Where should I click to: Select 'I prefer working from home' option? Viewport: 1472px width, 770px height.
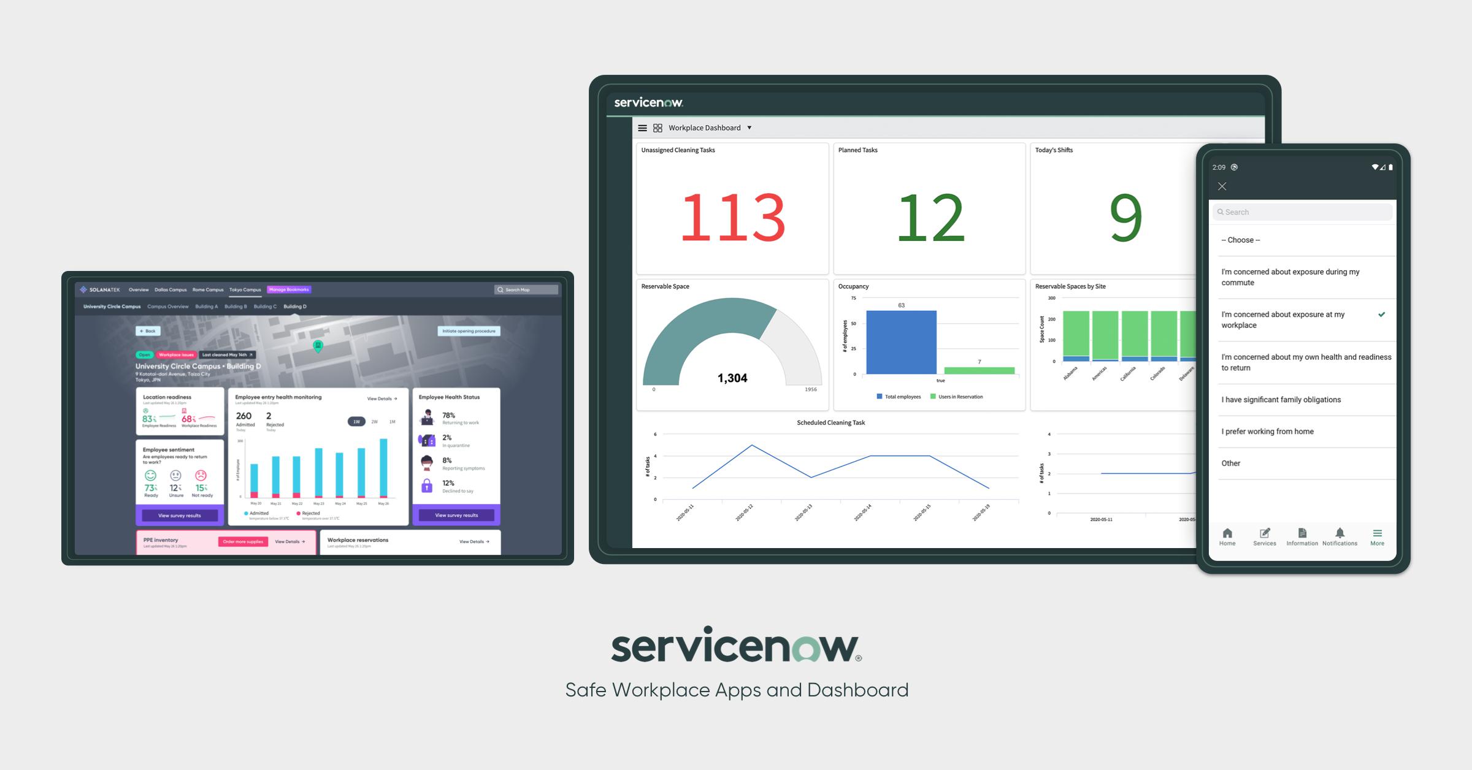[x=1267, y=431]
